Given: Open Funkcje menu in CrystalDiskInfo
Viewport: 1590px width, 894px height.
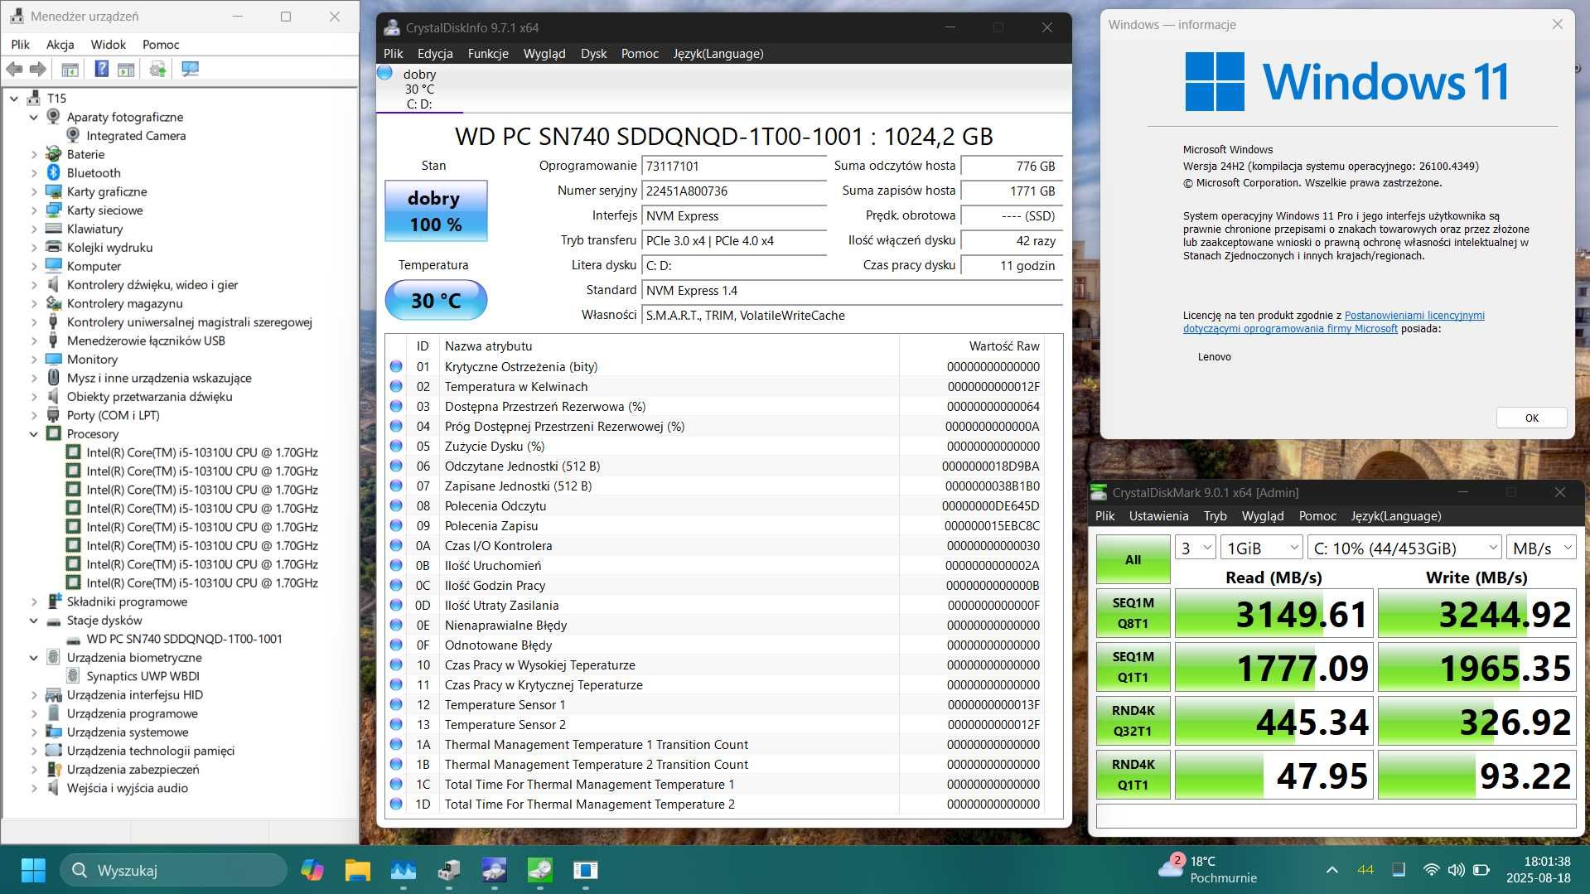Looking at the screenshot, I should pos(488,54).
